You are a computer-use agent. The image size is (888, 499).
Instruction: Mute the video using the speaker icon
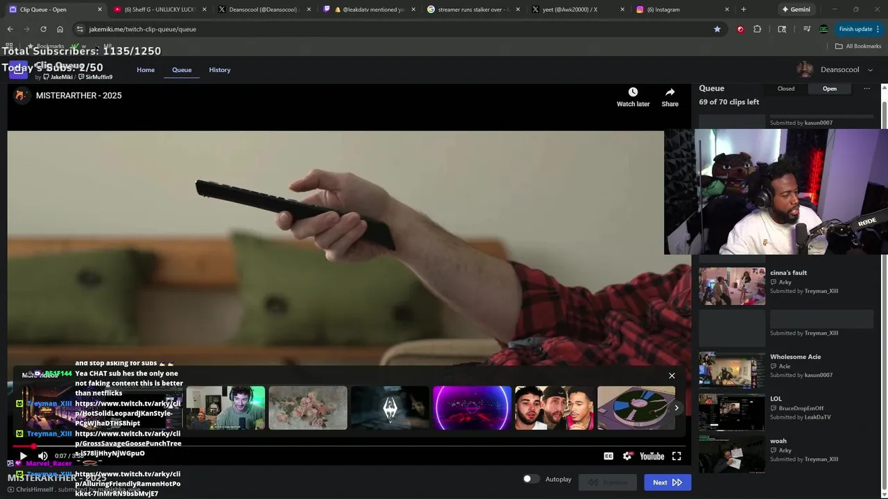click(42, 456)
